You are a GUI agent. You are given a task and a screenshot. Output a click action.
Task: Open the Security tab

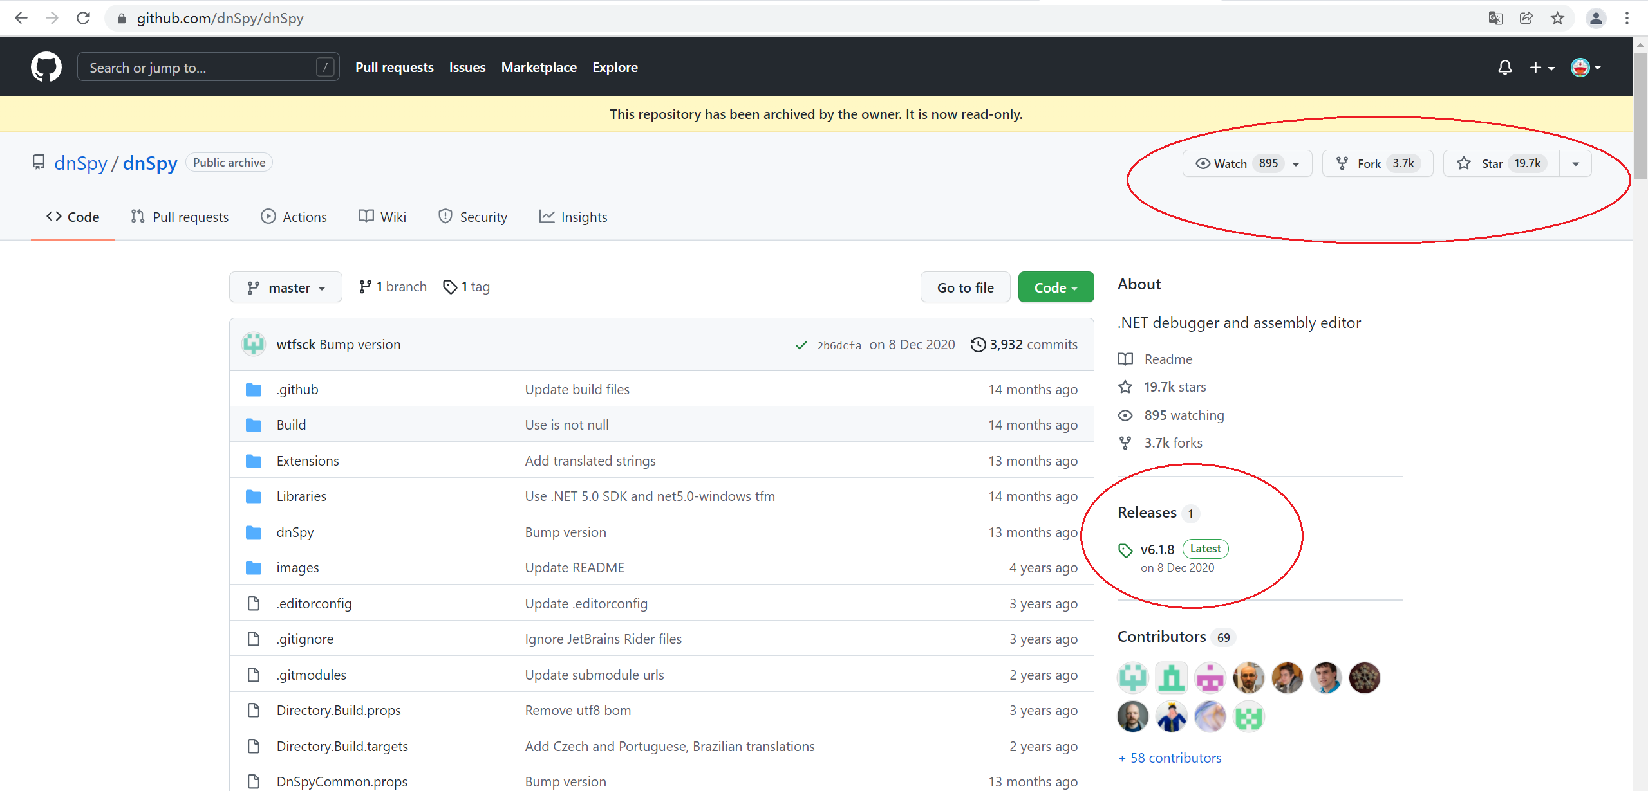click(x=473, y=217)
